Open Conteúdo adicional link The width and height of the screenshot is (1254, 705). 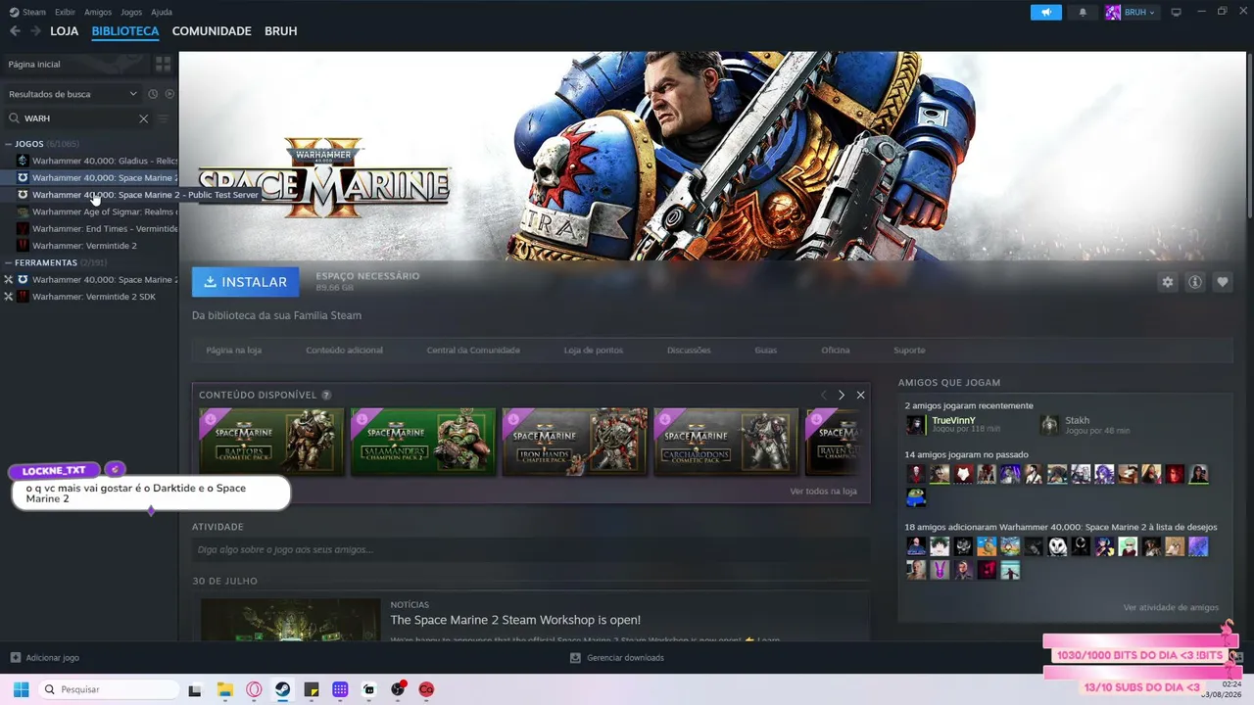point(344,351)
